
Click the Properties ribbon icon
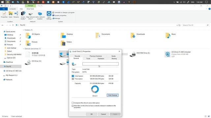pyautogui.click(x=4, y=14)
